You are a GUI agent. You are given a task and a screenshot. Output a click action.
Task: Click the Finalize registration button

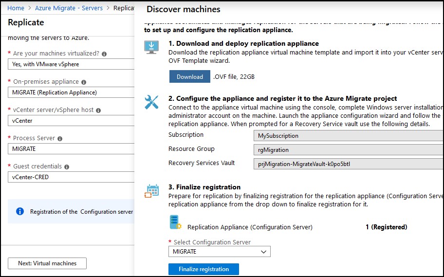tap(203, 269)
